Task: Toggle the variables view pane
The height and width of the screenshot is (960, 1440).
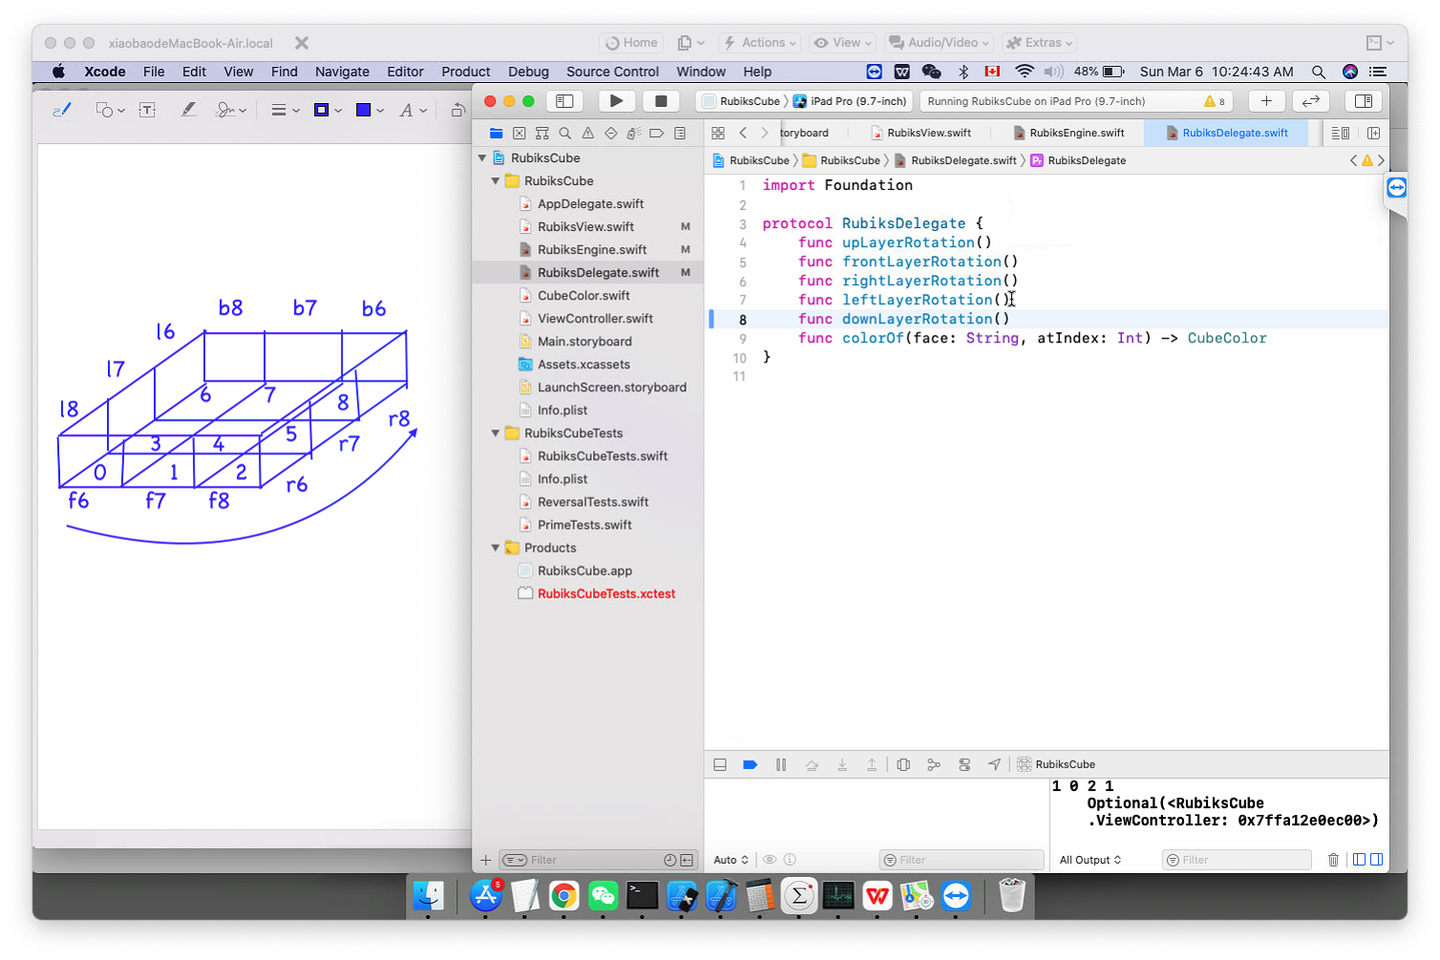Action: coord(1360,860)
